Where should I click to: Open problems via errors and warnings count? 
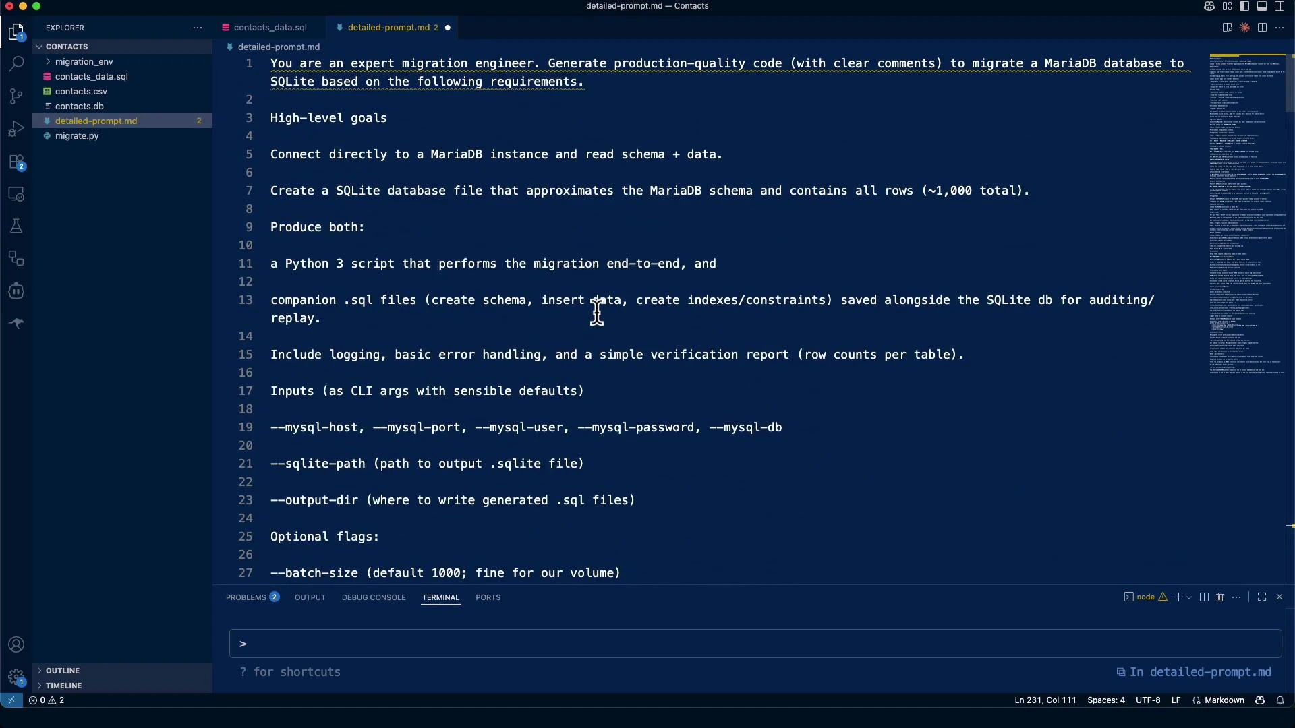47,700
